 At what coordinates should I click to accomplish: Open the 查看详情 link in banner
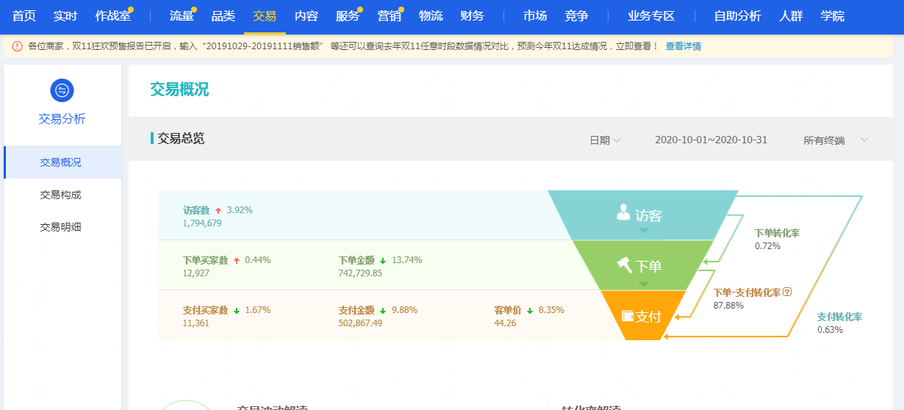point(683,46)
